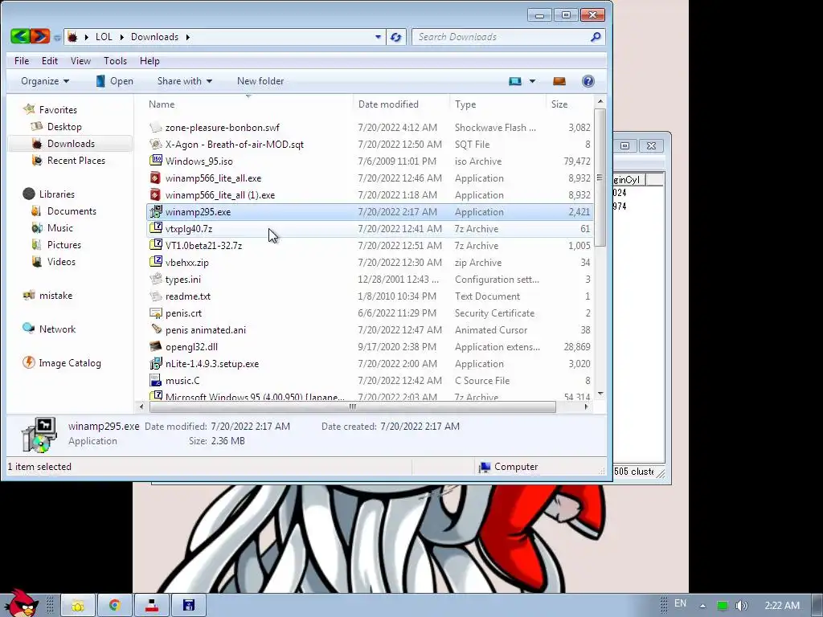This screenshot has width=823, height=617.
Task: Open the view options dropdown arrow
Action: [x=532, y=81]
